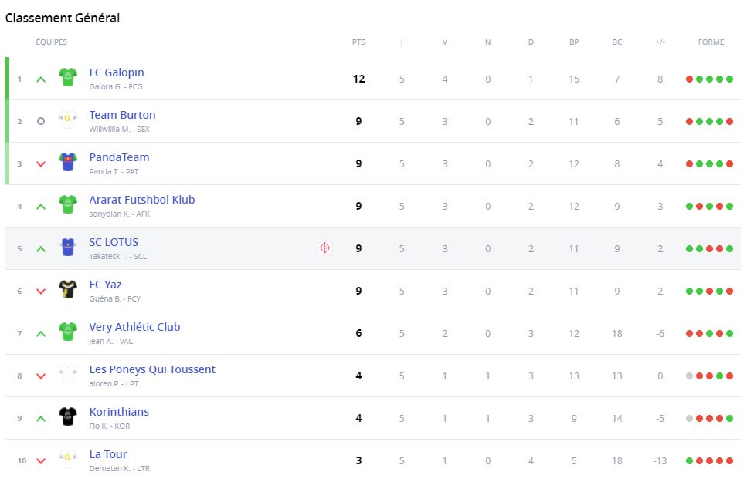The image size is (747, 482).
Task: Open the Ararat Futshbol Klub team page
Action: (142, 200)
